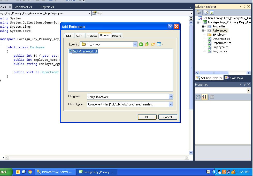Screen dimensions: 253x176
Task: Pin the Solution Explorer panel with pushpin
Action: click(x=245, y=6)
